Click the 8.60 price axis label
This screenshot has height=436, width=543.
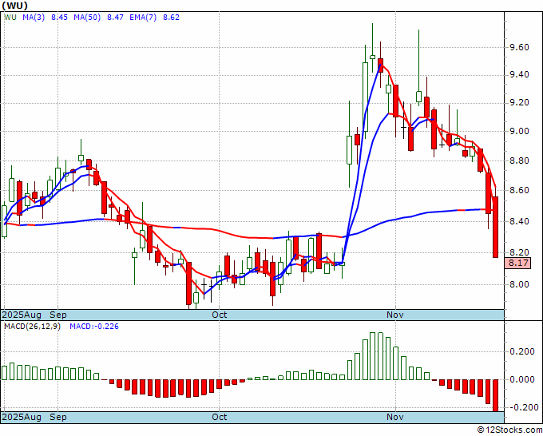(x=519, y=191)
